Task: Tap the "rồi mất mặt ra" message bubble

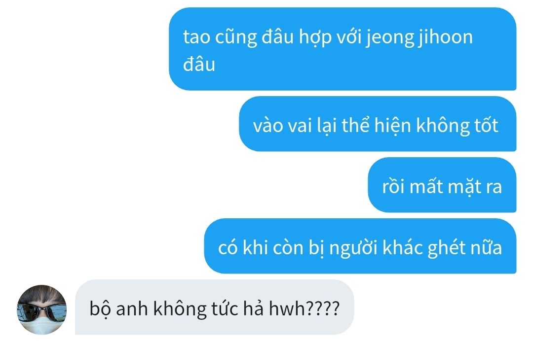Action: [442, 185]
